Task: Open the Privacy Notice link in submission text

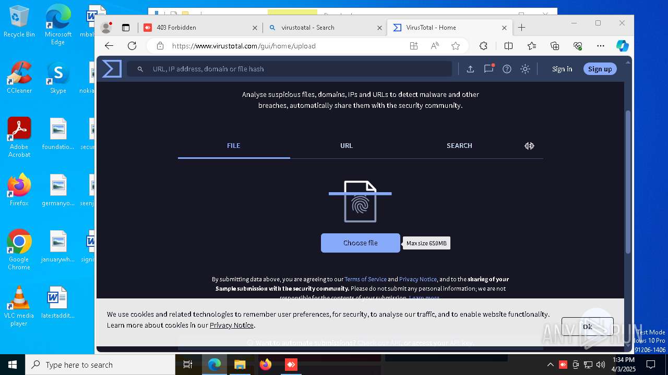Action: tap(418, 279)
